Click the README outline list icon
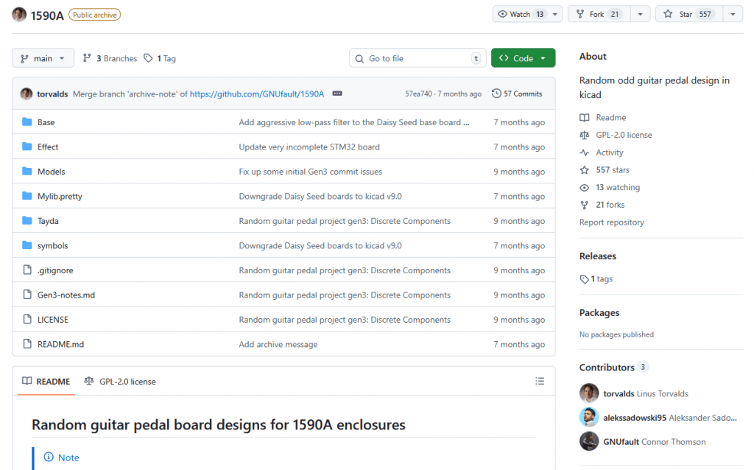This screenshot has height=470, width=754. click(540, 381)
